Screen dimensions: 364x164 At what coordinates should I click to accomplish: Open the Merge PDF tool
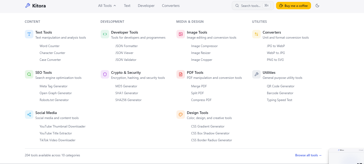[x=199, y=86]
